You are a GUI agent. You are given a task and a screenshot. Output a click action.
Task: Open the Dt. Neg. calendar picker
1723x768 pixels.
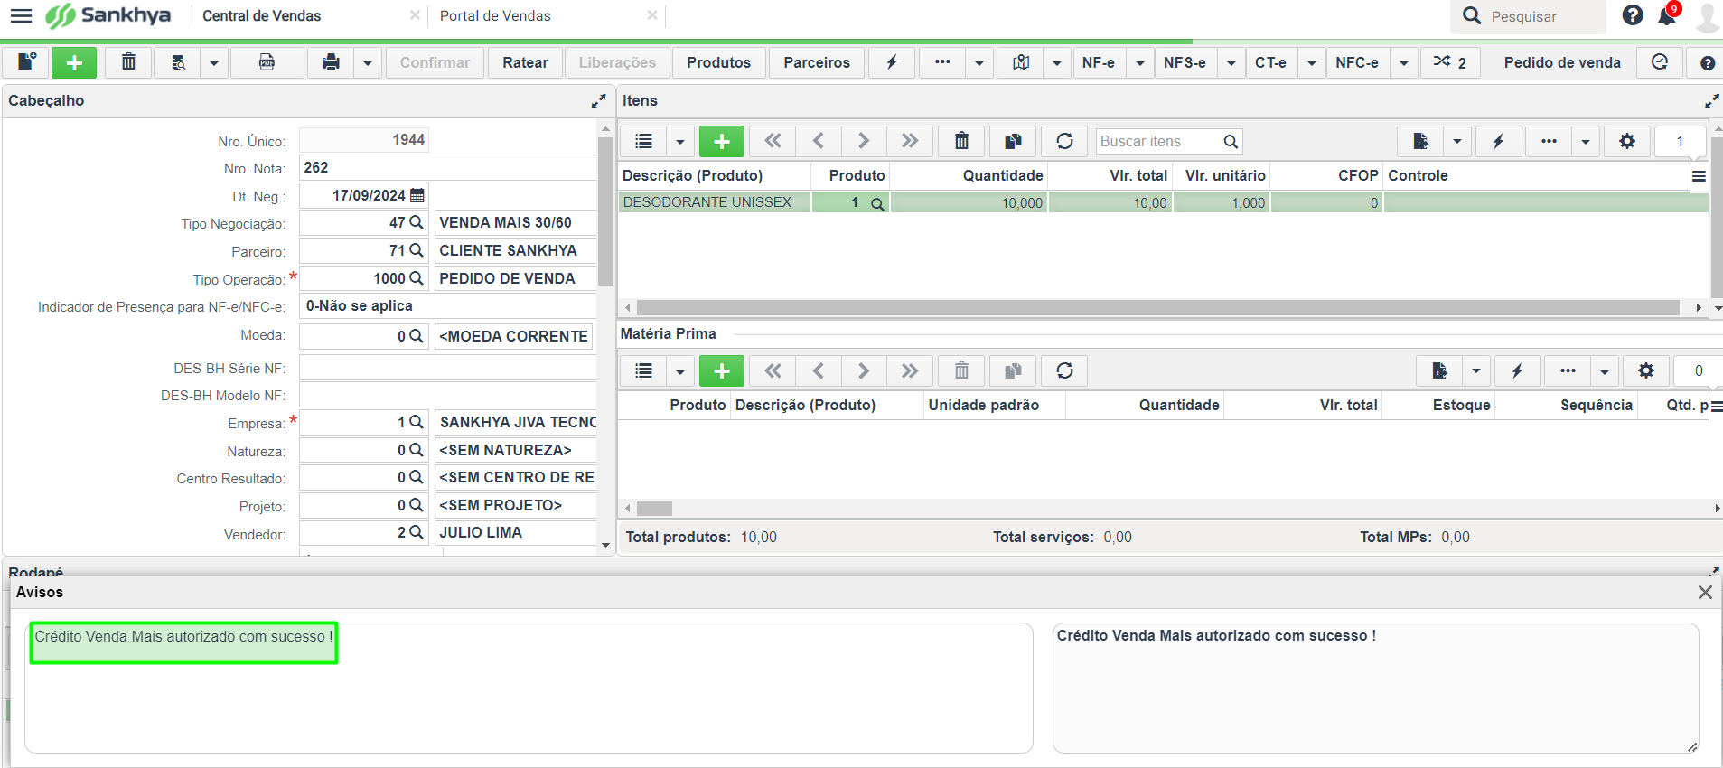pyautogui.click(x=417, y=195)
